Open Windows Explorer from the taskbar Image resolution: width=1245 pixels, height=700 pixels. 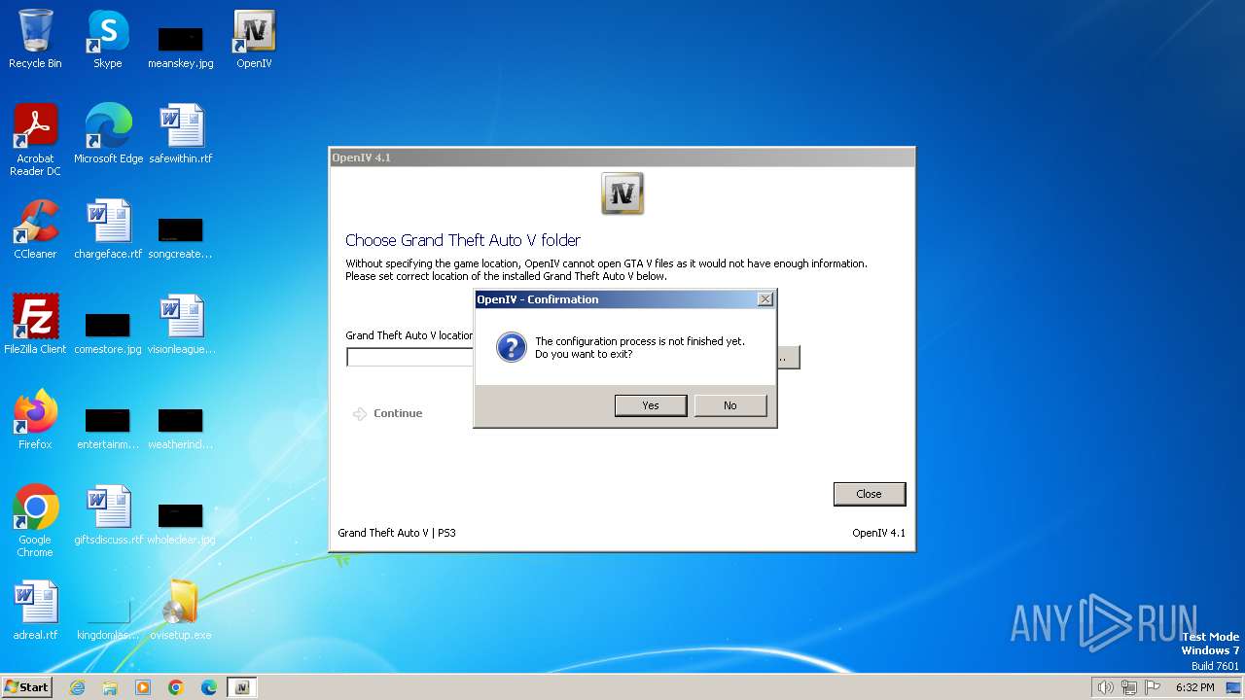tap(110, 687)
